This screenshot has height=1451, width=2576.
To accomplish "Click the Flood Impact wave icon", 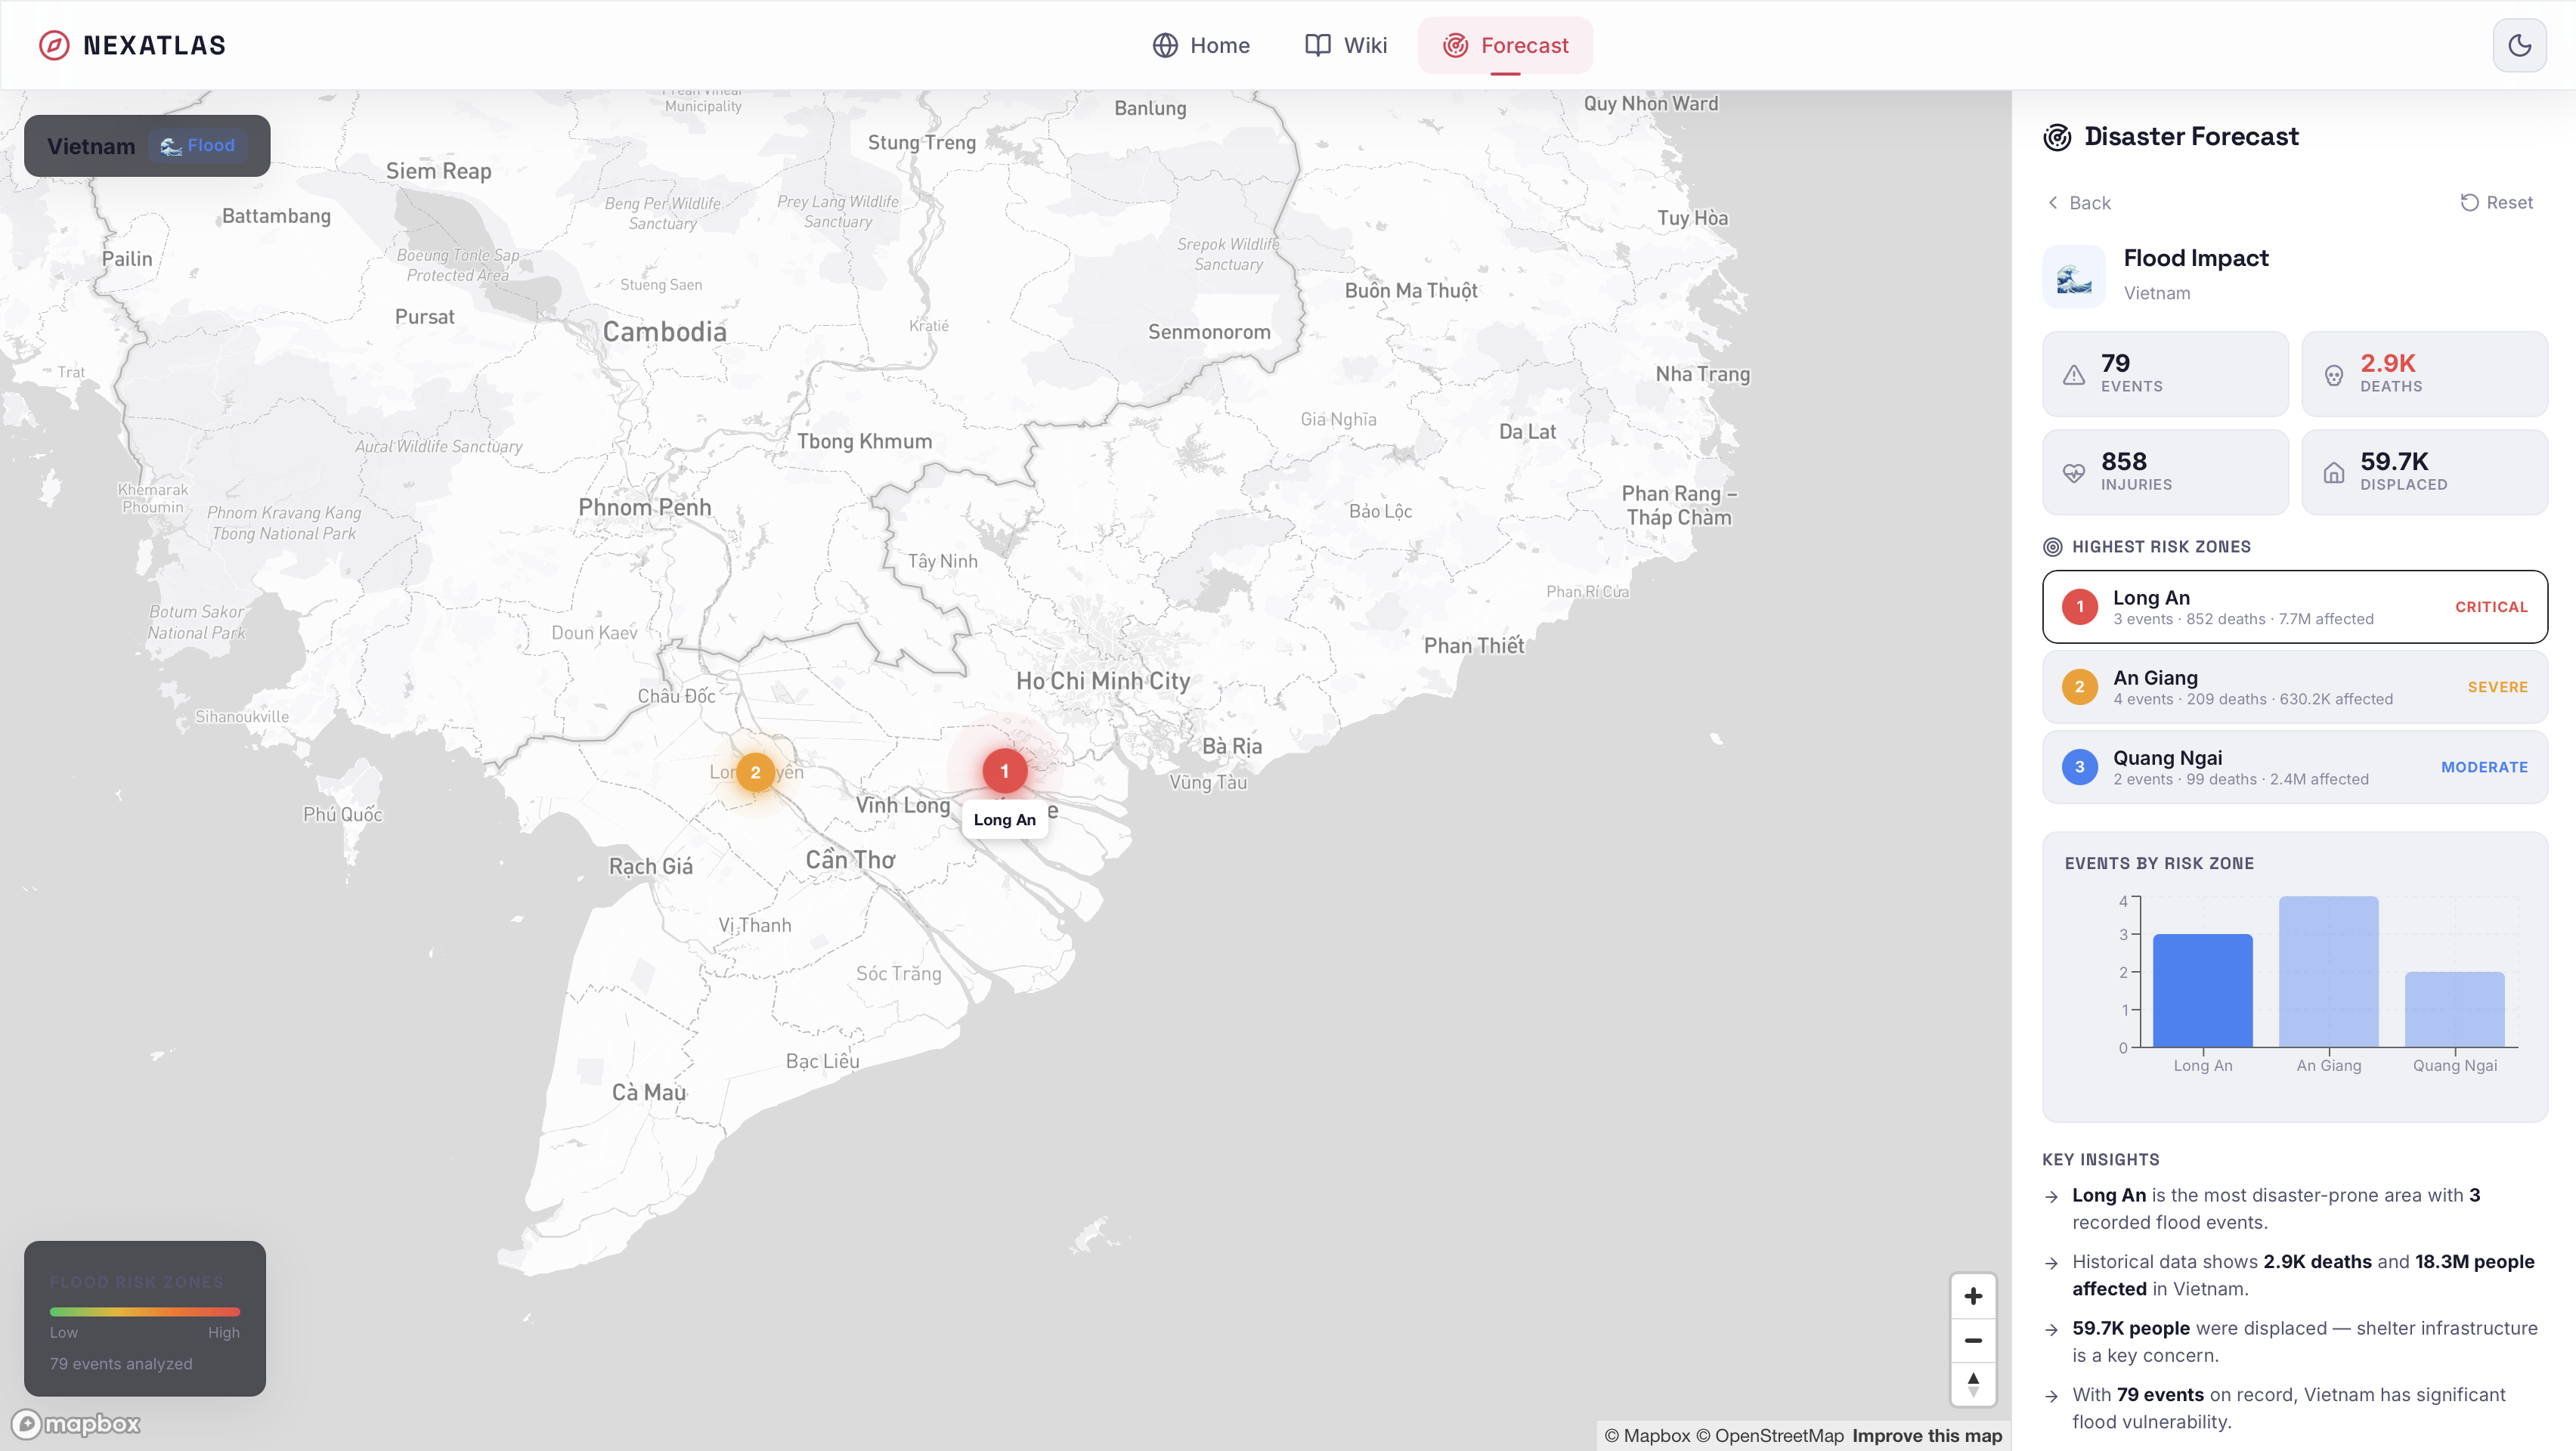I will click(2073, 276).
